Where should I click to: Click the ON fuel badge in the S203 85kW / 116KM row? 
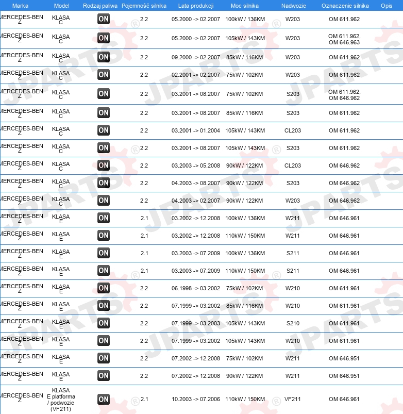click(x=104, y=113)
